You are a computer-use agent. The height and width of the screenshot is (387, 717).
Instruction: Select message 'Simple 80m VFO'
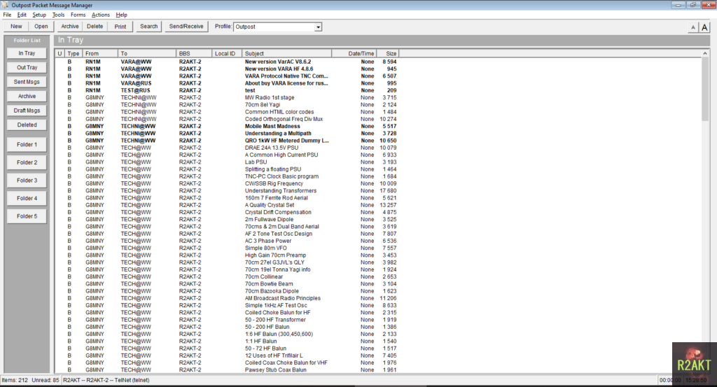click(x=228, y=248)
